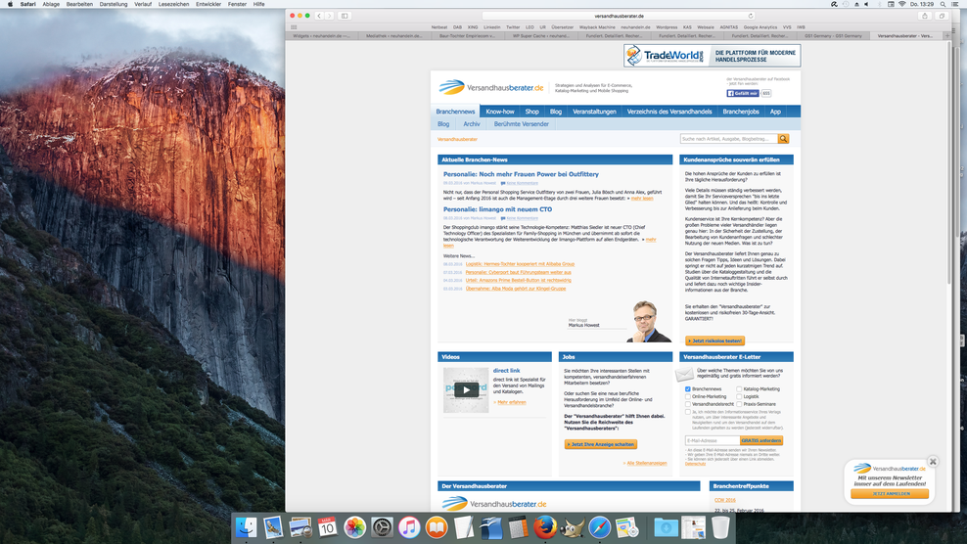Click the Datenschutz link
The width and height of the screenshot is (967, 544).
[695, 464]
